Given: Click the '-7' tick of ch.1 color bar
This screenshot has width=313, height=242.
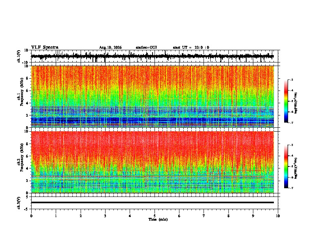Looking at the screenshot, I should click(291, 123).
